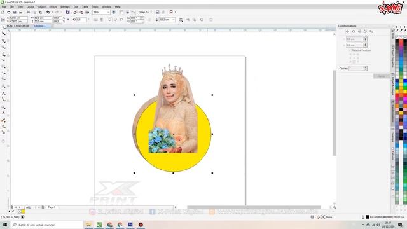Select the Pick tool in toolbox
This screenshot has height=229, width=407.
3,27
